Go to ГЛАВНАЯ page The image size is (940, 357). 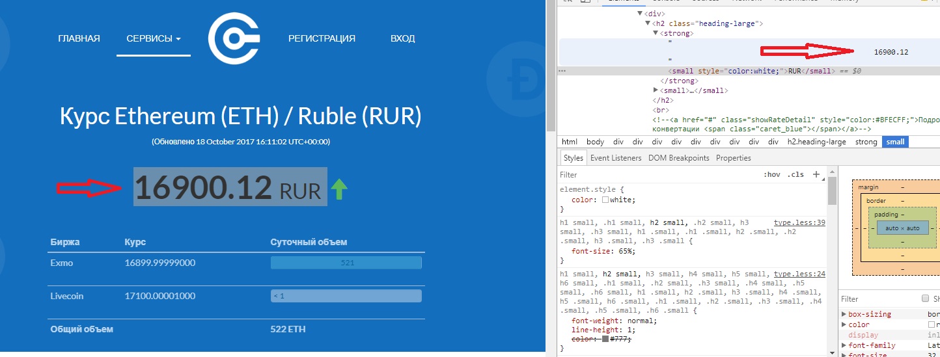coord(79,38)
